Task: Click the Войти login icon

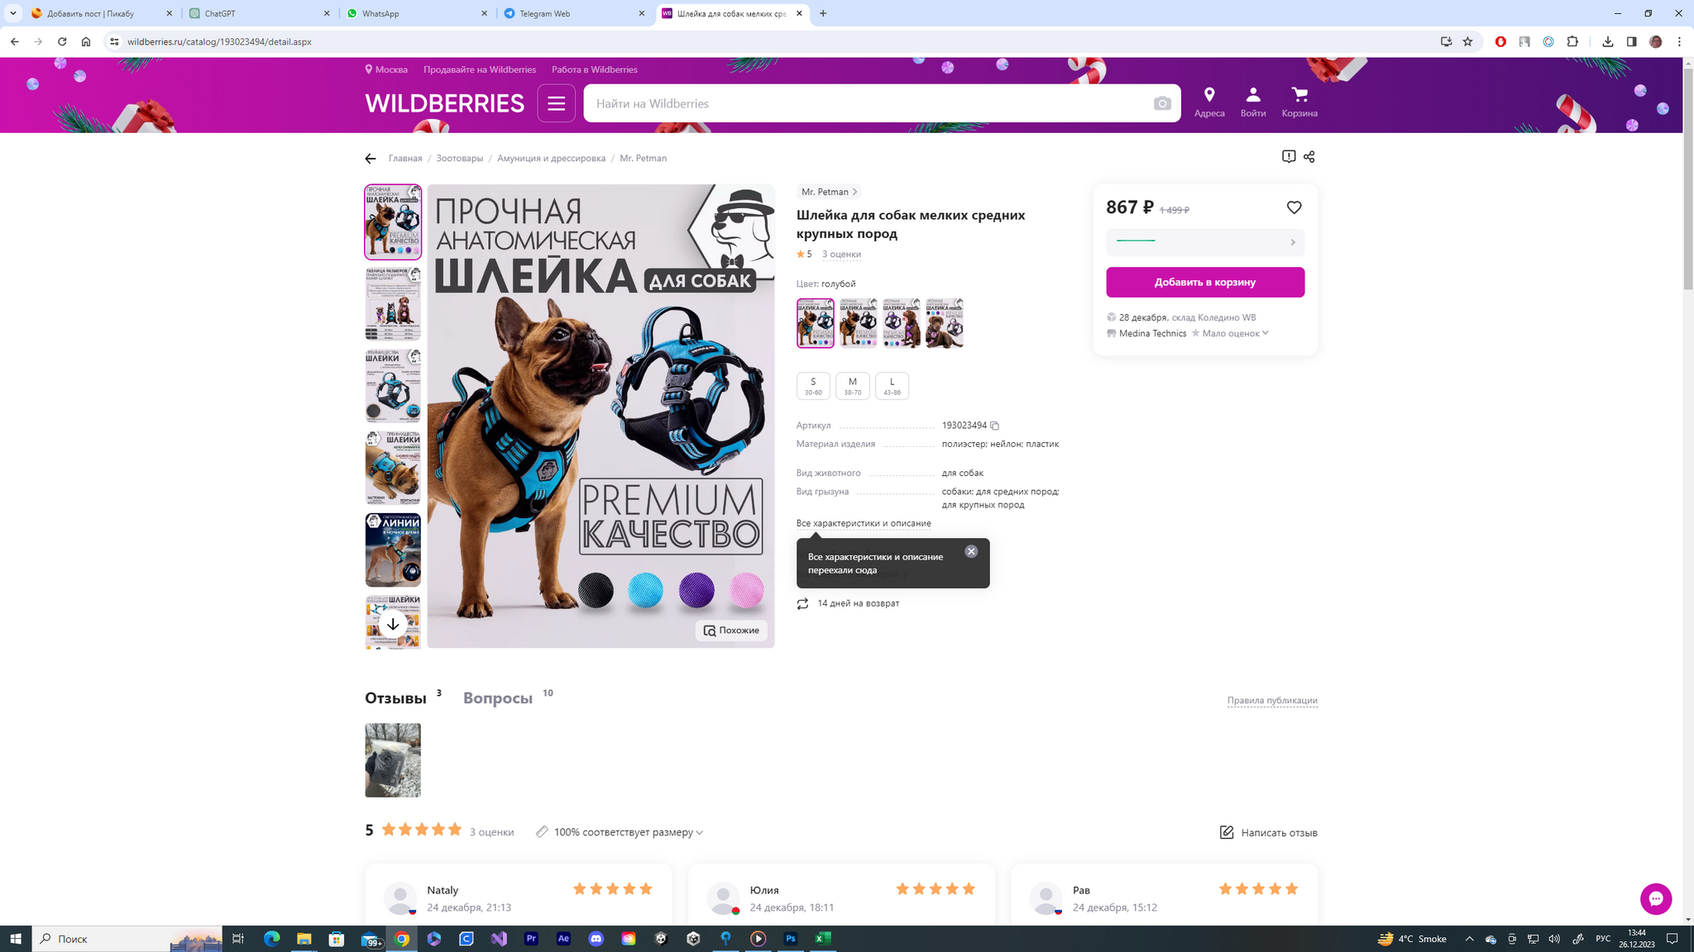Action: [1253, 102]
